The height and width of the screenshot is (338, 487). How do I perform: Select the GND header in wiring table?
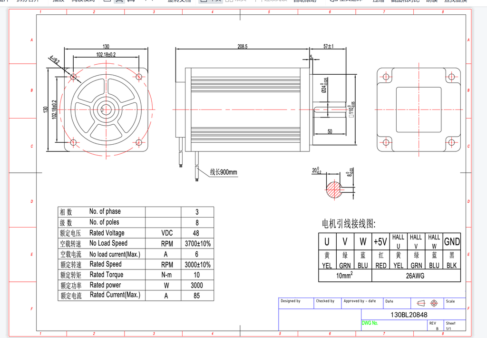(x=451, y=242)
